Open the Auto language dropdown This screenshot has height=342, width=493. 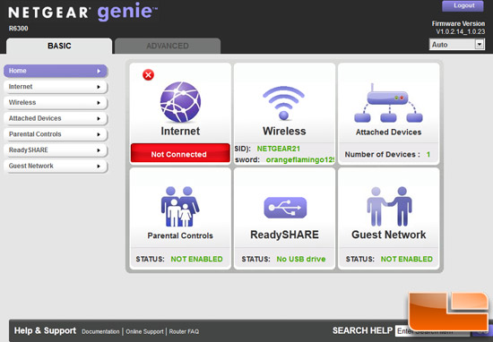click(x=457, y=44)
